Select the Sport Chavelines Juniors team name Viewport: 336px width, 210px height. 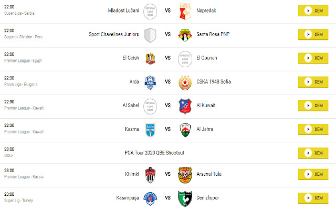[114, 34]
